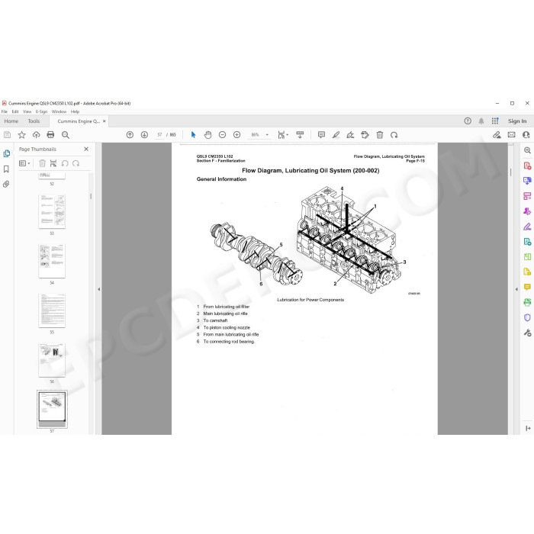This screenshot has width=534, height=534.
Task: Open the help question mark icon
Action: click(x=468, y=121)
